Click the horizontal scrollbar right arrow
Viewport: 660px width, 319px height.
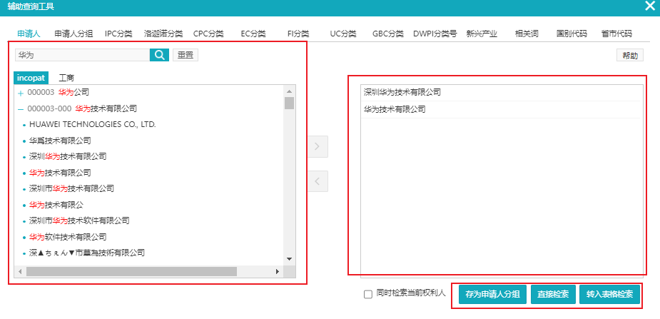tap(278, 271)
